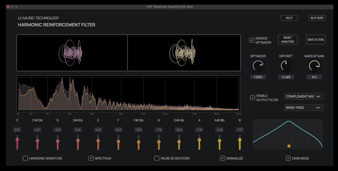Uncheck the SPECTRUM checkbox

click(x=91, y=158)
